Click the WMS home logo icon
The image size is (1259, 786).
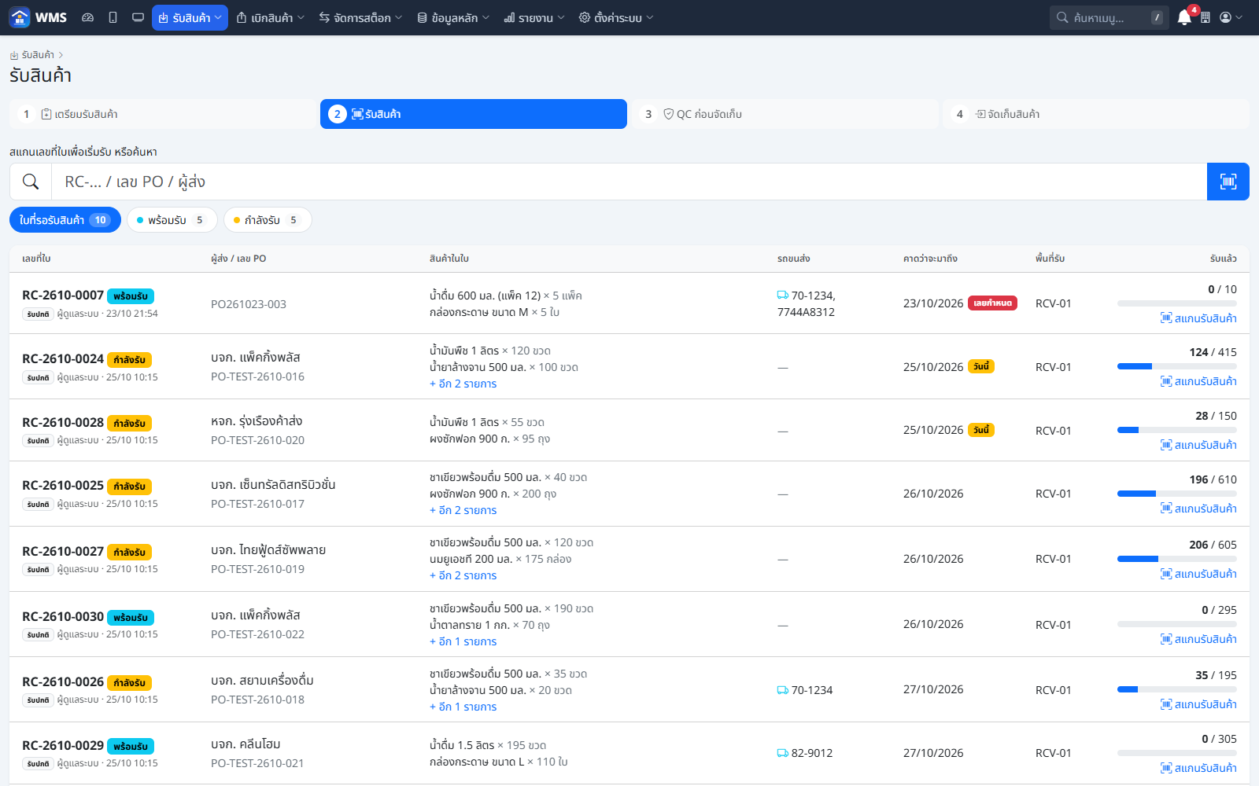[x=20, y=17]
